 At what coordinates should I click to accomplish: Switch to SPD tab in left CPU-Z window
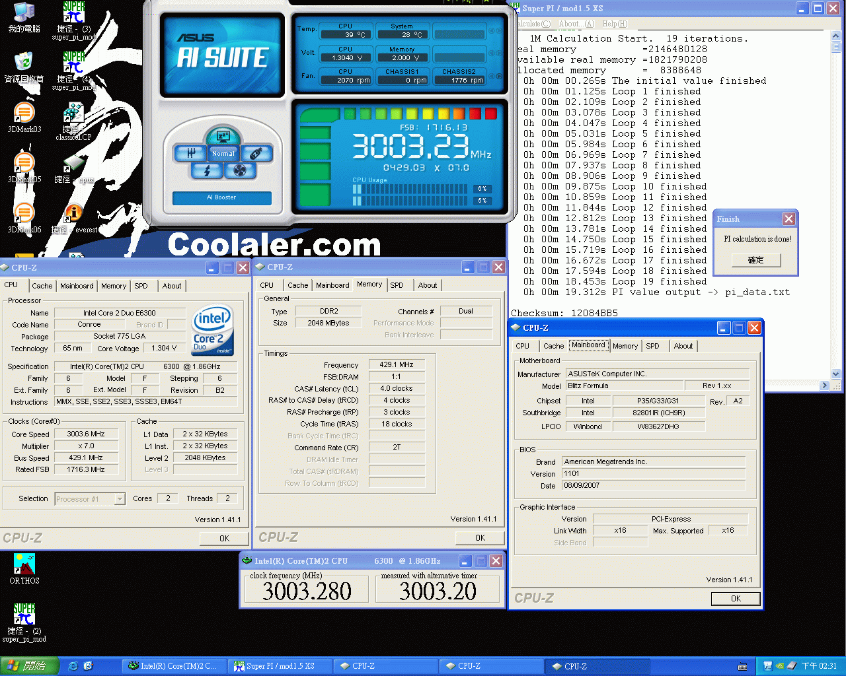pos(141,286)
